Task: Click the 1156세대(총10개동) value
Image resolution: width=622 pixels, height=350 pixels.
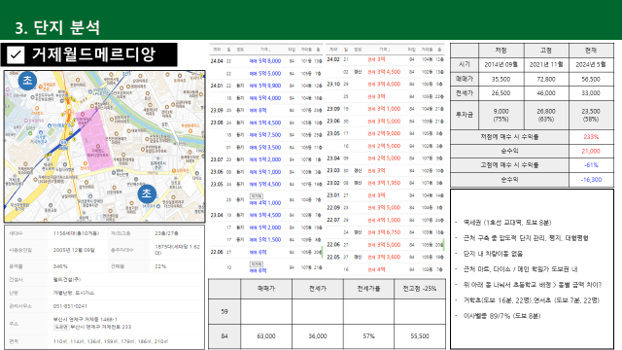Action: click(76, 233)
